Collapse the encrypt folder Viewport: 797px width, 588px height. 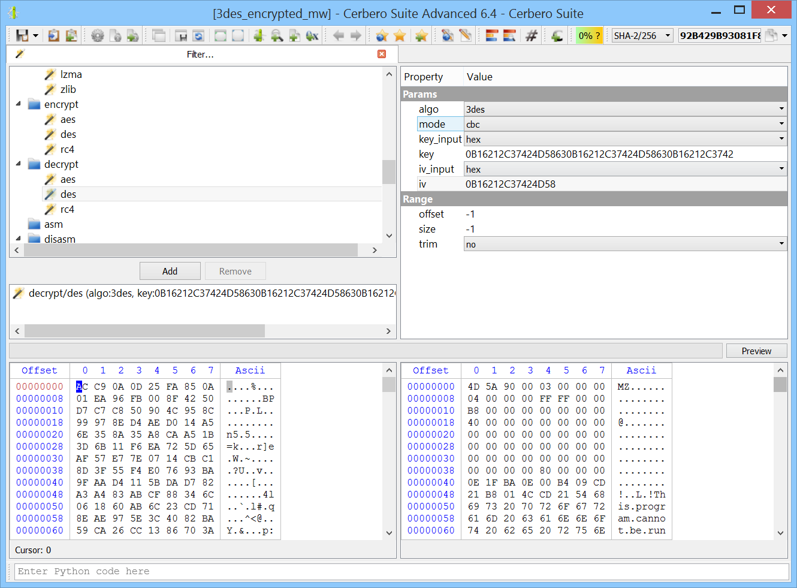pyautogui.click(x=18, y=104)
